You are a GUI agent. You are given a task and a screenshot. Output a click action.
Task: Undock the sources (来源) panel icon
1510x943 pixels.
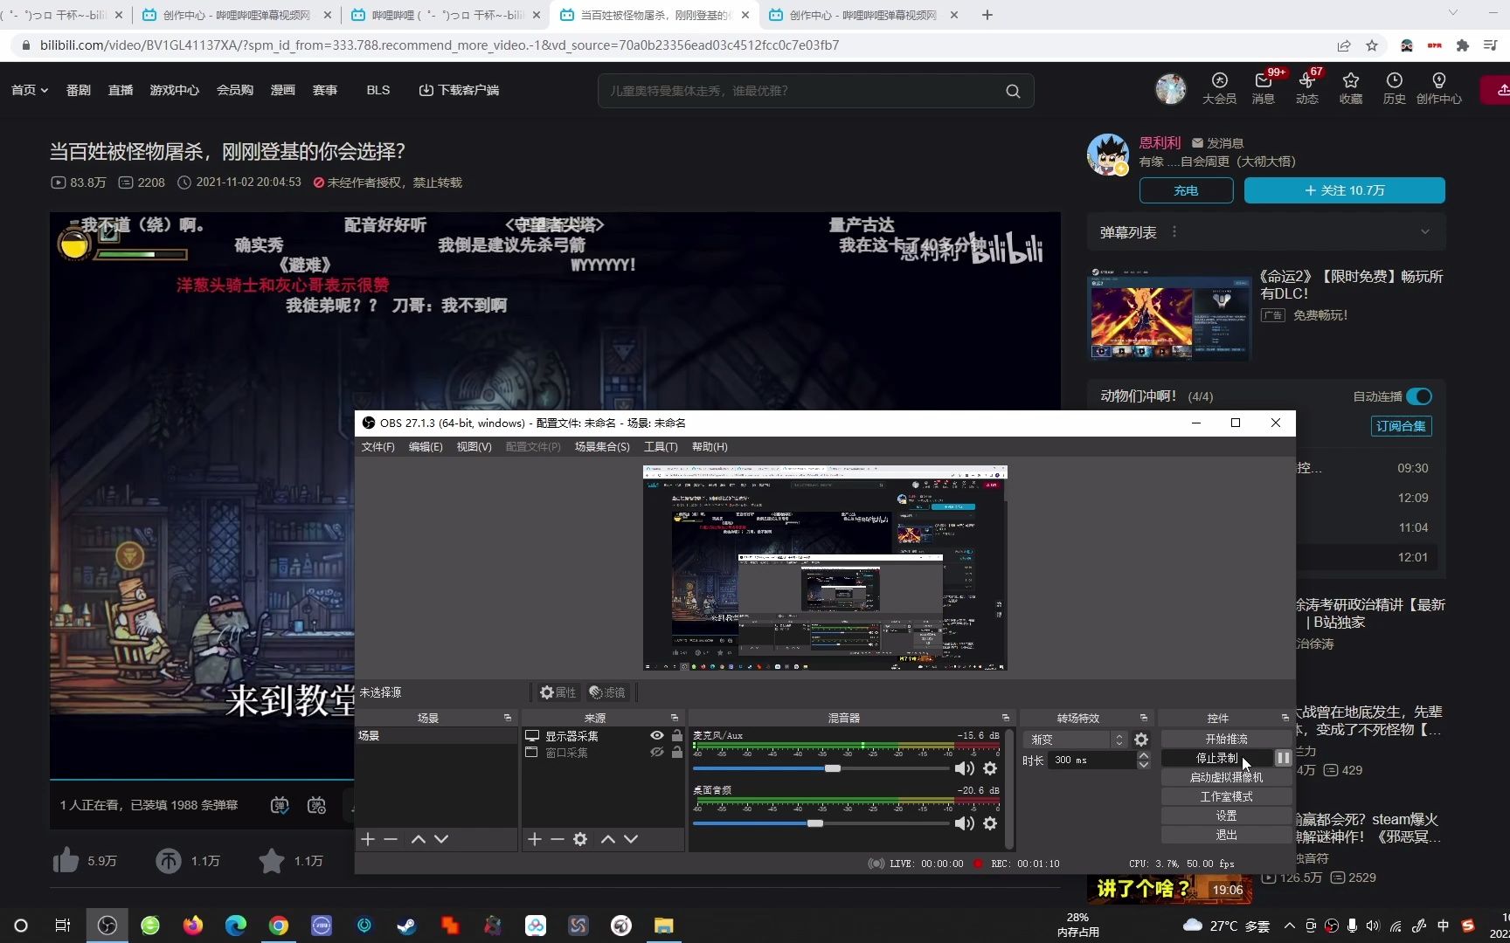pos(675,718)
